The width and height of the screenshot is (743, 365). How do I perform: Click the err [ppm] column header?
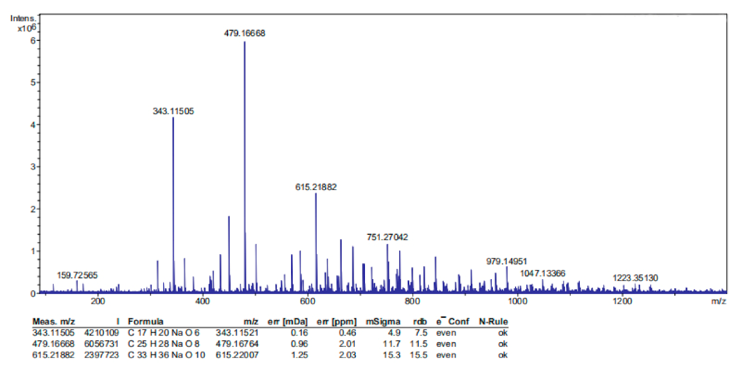pos(335,321)
